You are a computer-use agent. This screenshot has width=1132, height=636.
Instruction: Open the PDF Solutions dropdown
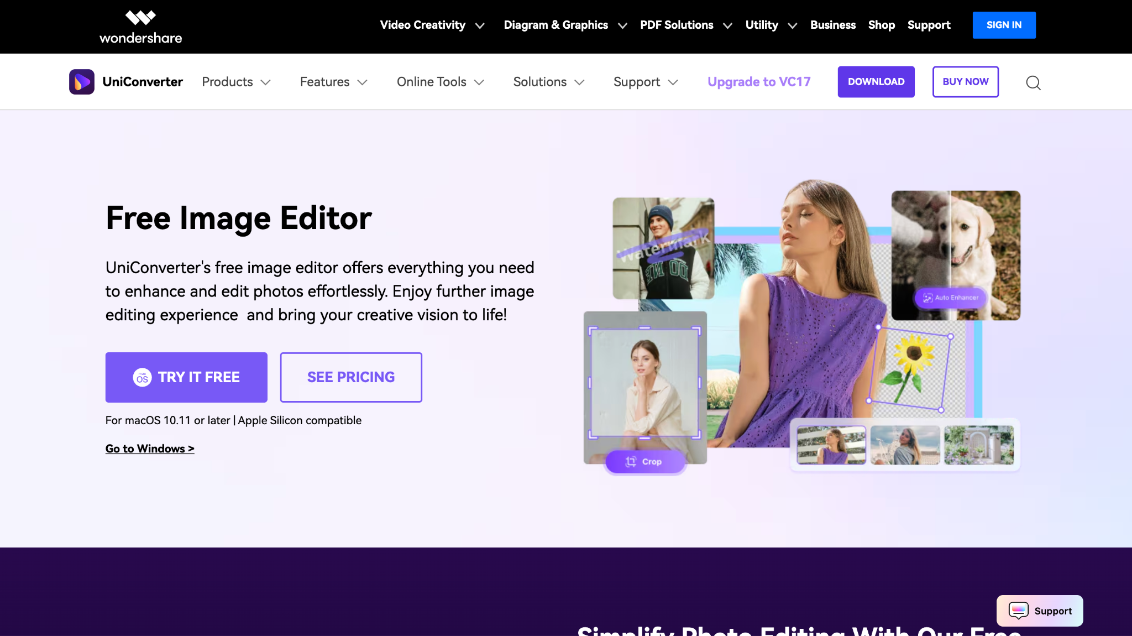(677, 25)
